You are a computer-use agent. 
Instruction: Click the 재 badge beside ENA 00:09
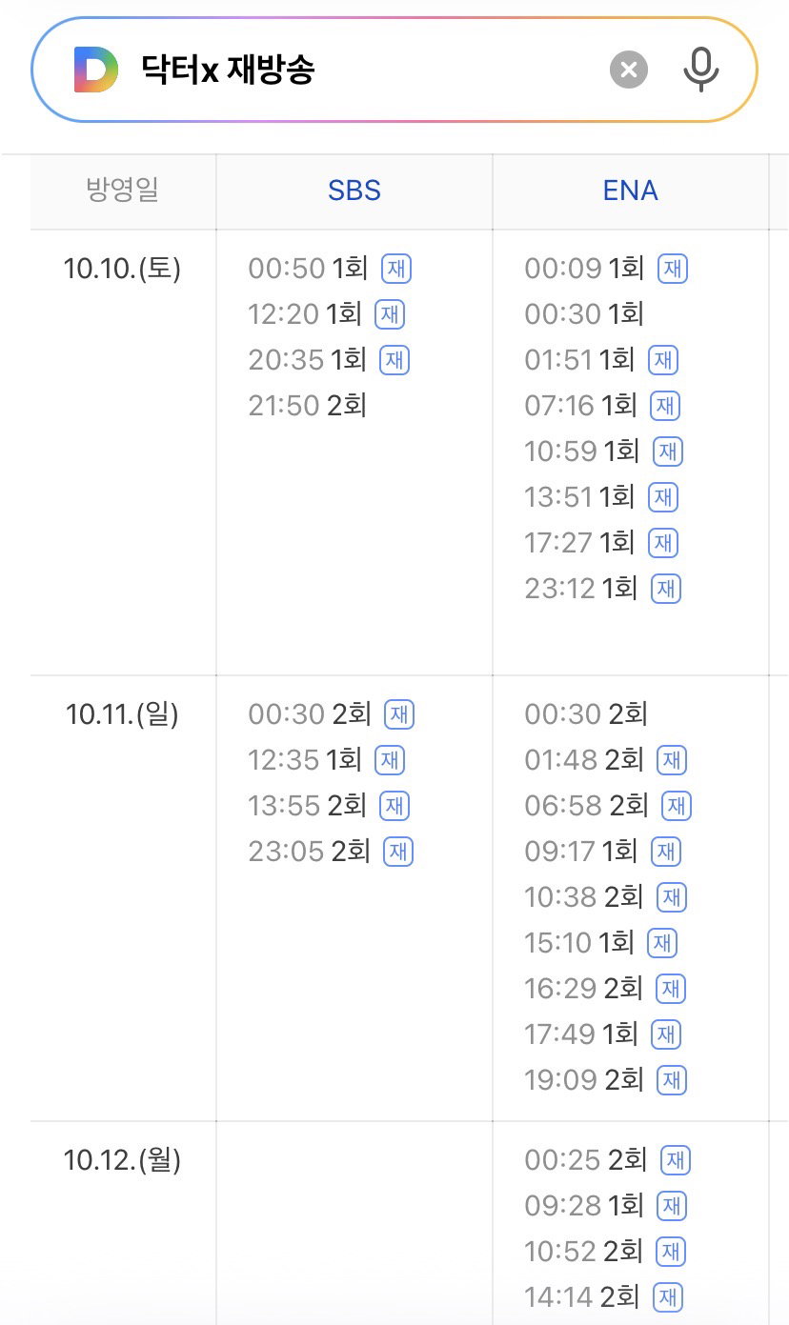click(x=673, y=269)
